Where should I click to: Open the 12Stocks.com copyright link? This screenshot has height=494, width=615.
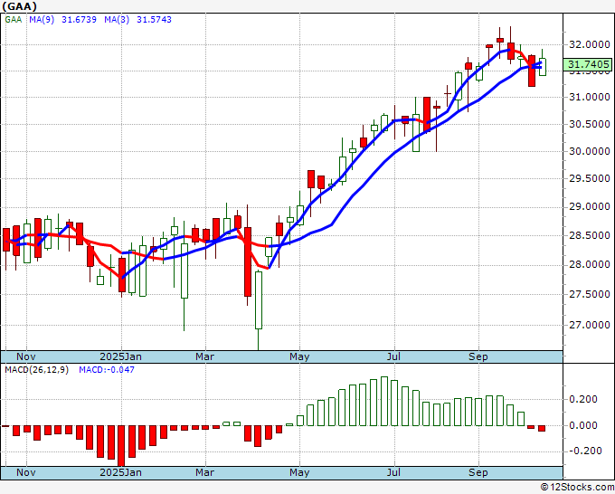pos(577,488)
